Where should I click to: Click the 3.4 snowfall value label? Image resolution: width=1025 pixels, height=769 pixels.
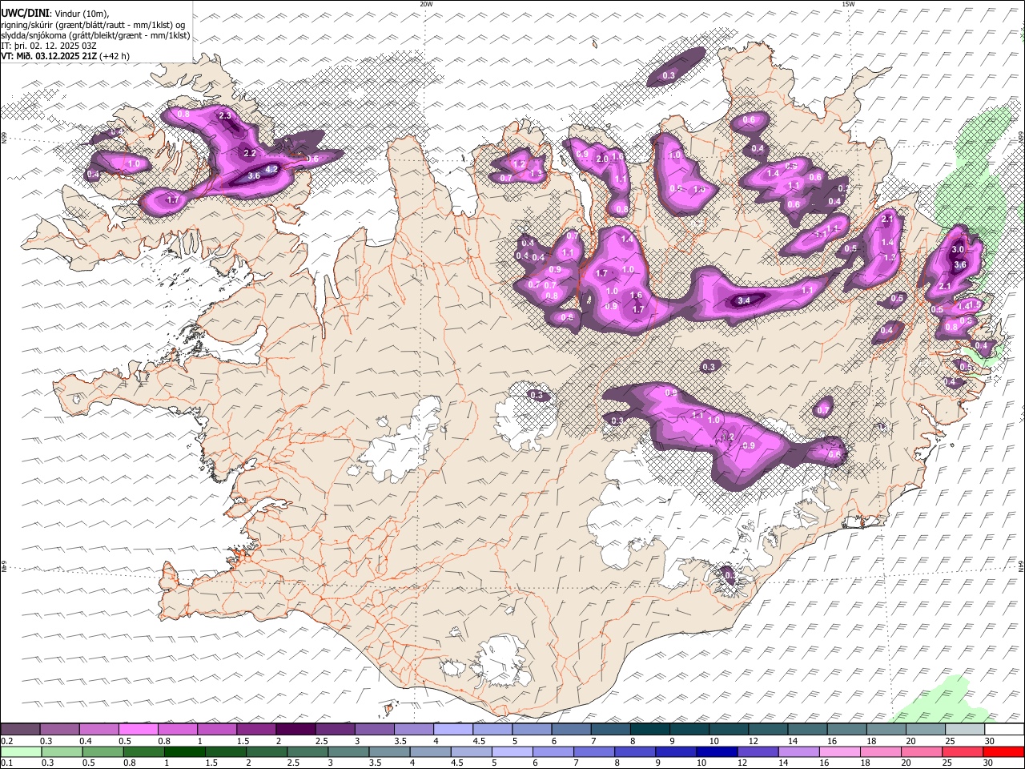(743, 300)
